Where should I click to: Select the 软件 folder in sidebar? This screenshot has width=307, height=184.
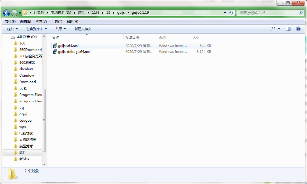tap(22, 153)
